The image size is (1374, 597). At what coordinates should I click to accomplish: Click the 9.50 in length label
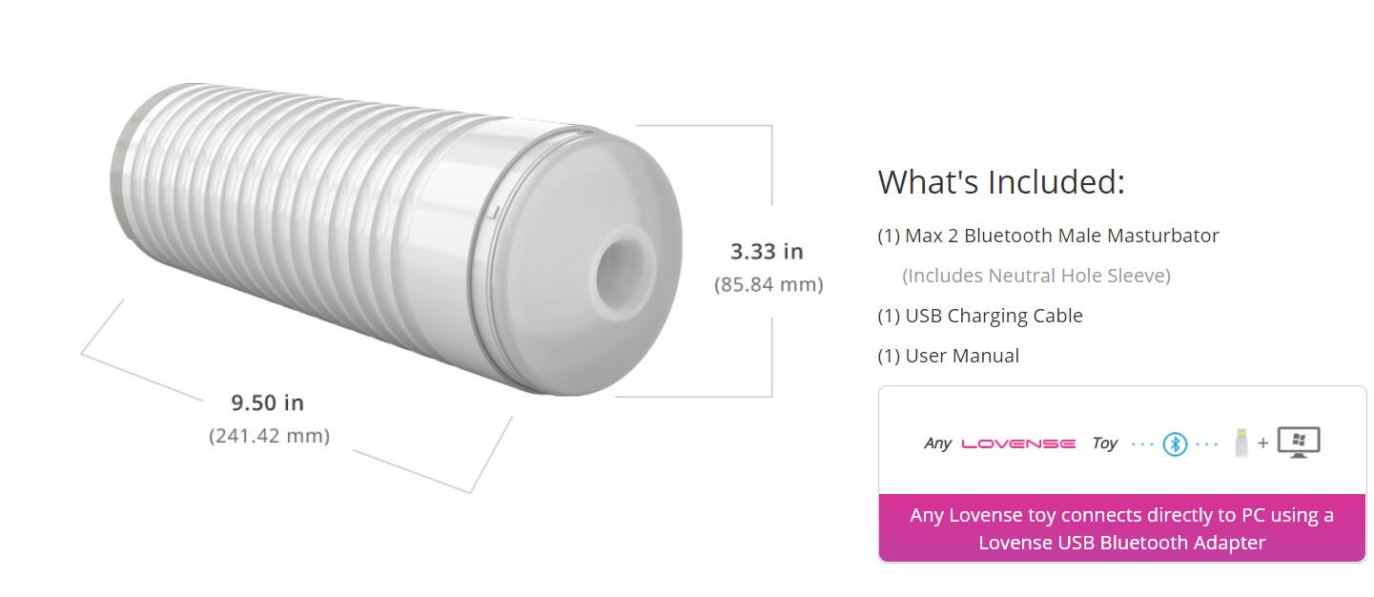click(x=267, y=402)
